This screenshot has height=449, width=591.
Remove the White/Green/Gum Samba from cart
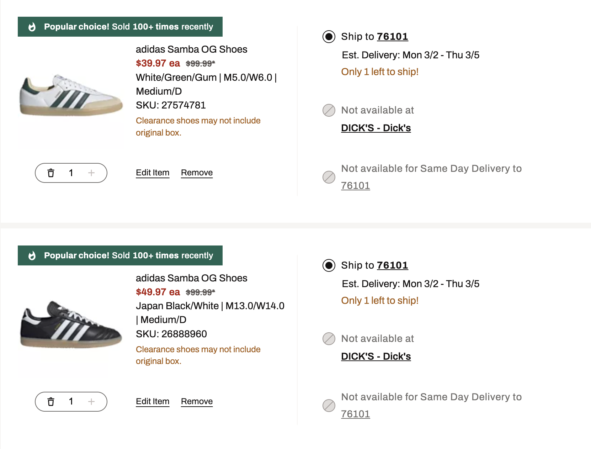(x=197, y=173)
